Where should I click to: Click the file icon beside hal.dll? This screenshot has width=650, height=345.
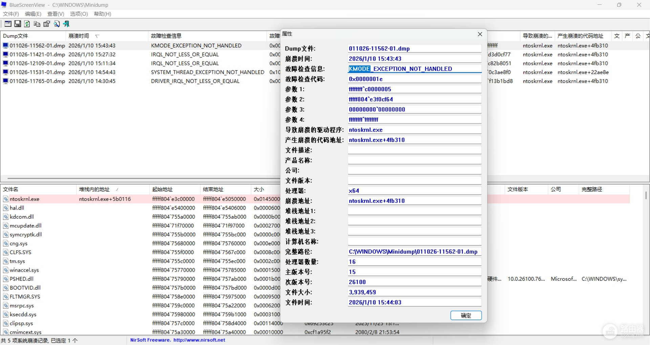(x=6, y=208)
